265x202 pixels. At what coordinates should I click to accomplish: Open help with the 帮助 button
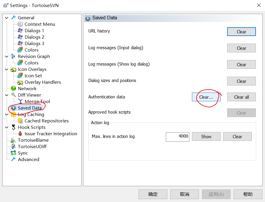(x=248, y=194)
